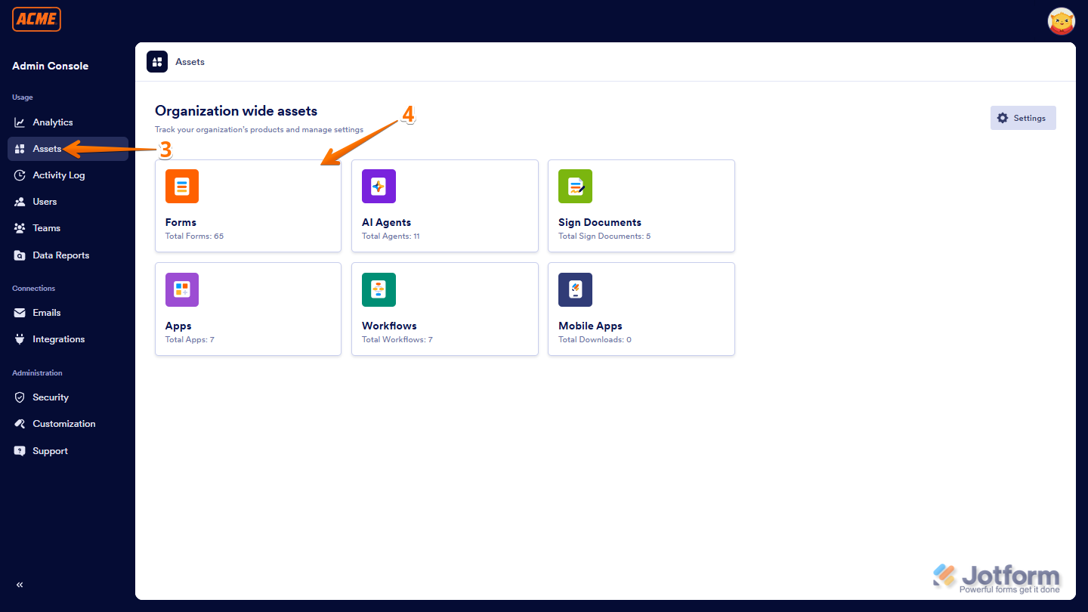Select the Analytics icon in the sidebar

[20, 122]
